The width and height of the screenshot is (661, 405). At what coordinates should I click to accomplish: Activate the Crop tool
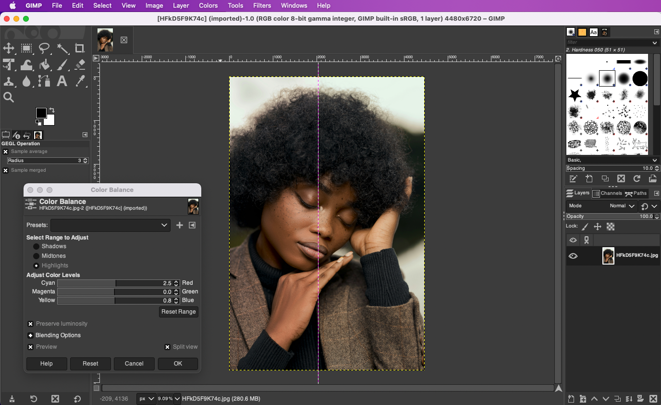[80, 48]
